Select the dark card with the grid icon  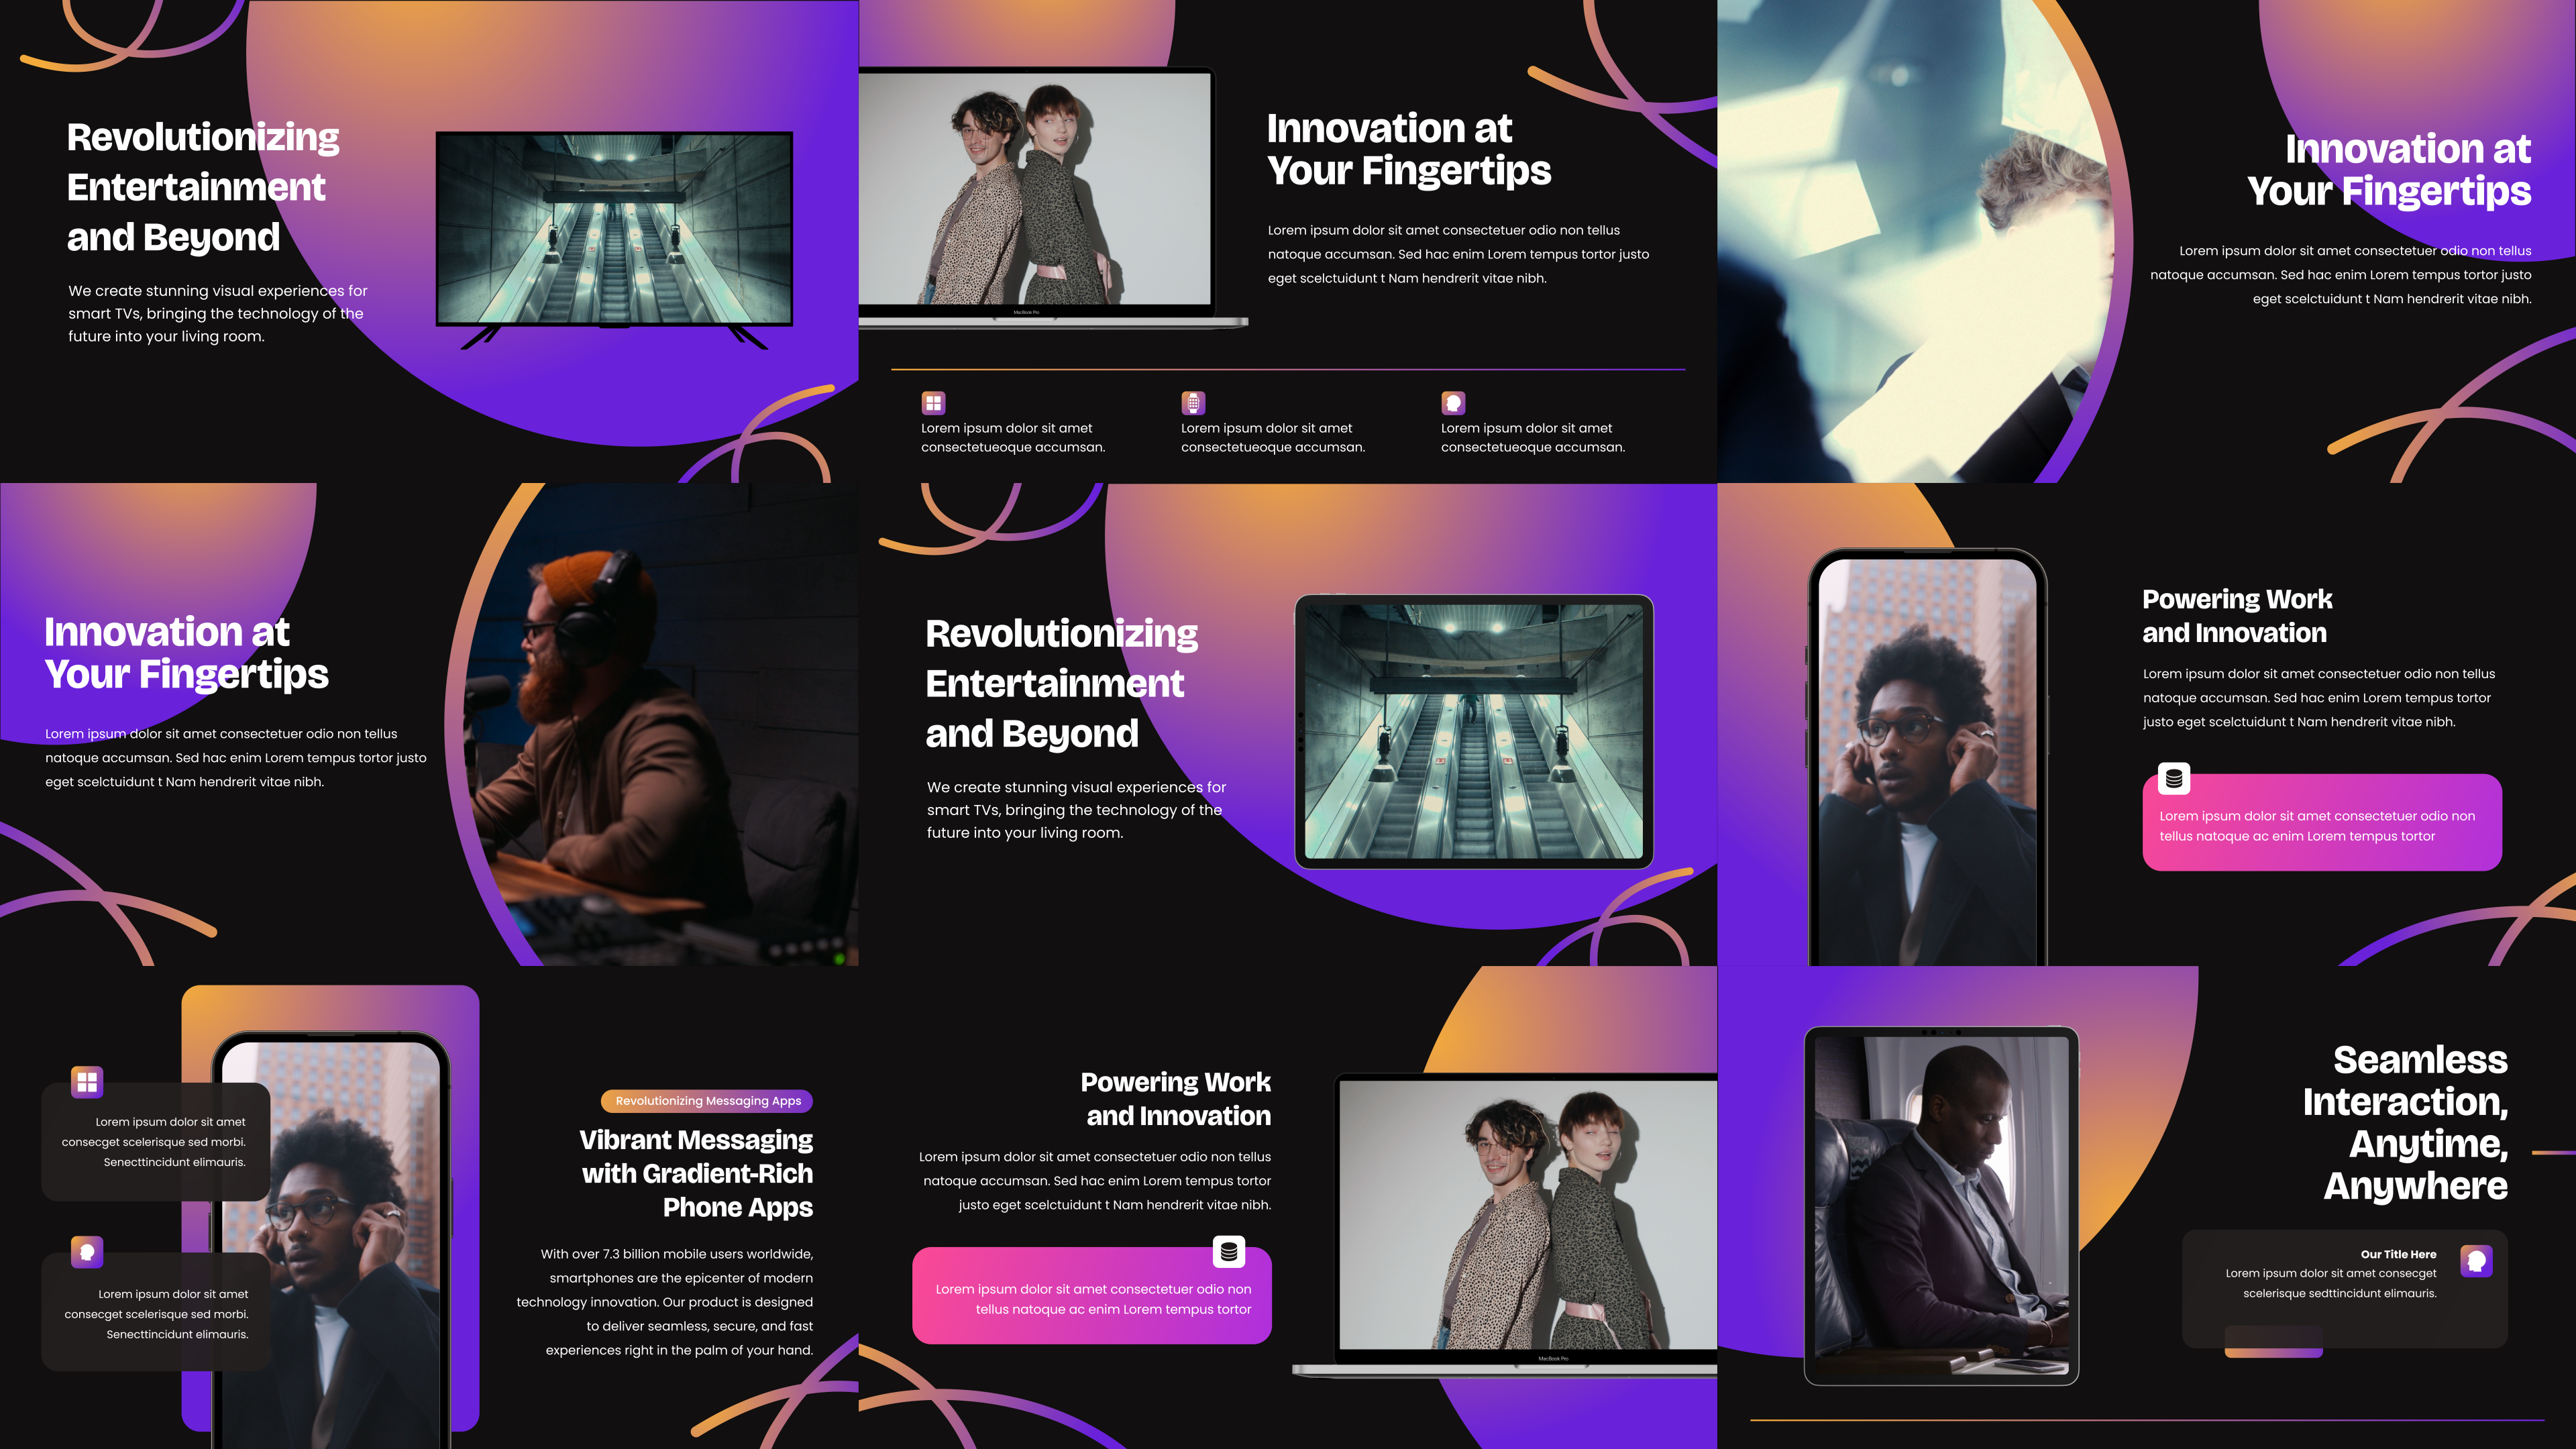(156, 1142)
